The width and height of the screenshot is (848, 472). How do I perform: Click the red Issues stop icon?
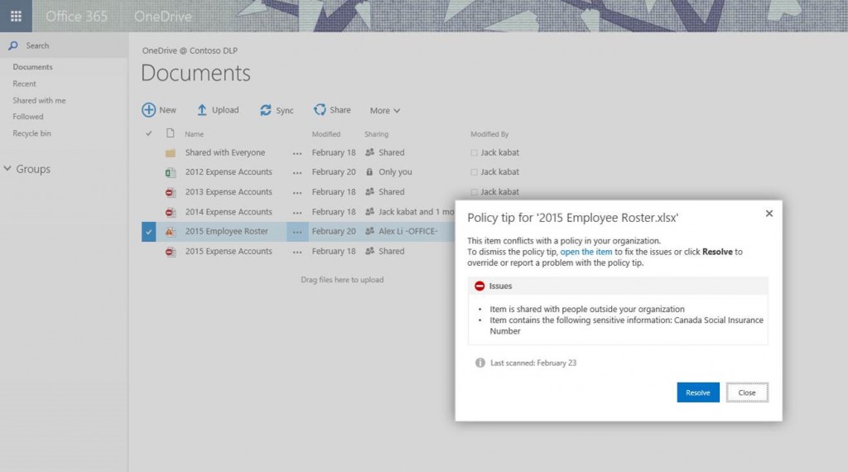tap(479, 286)
